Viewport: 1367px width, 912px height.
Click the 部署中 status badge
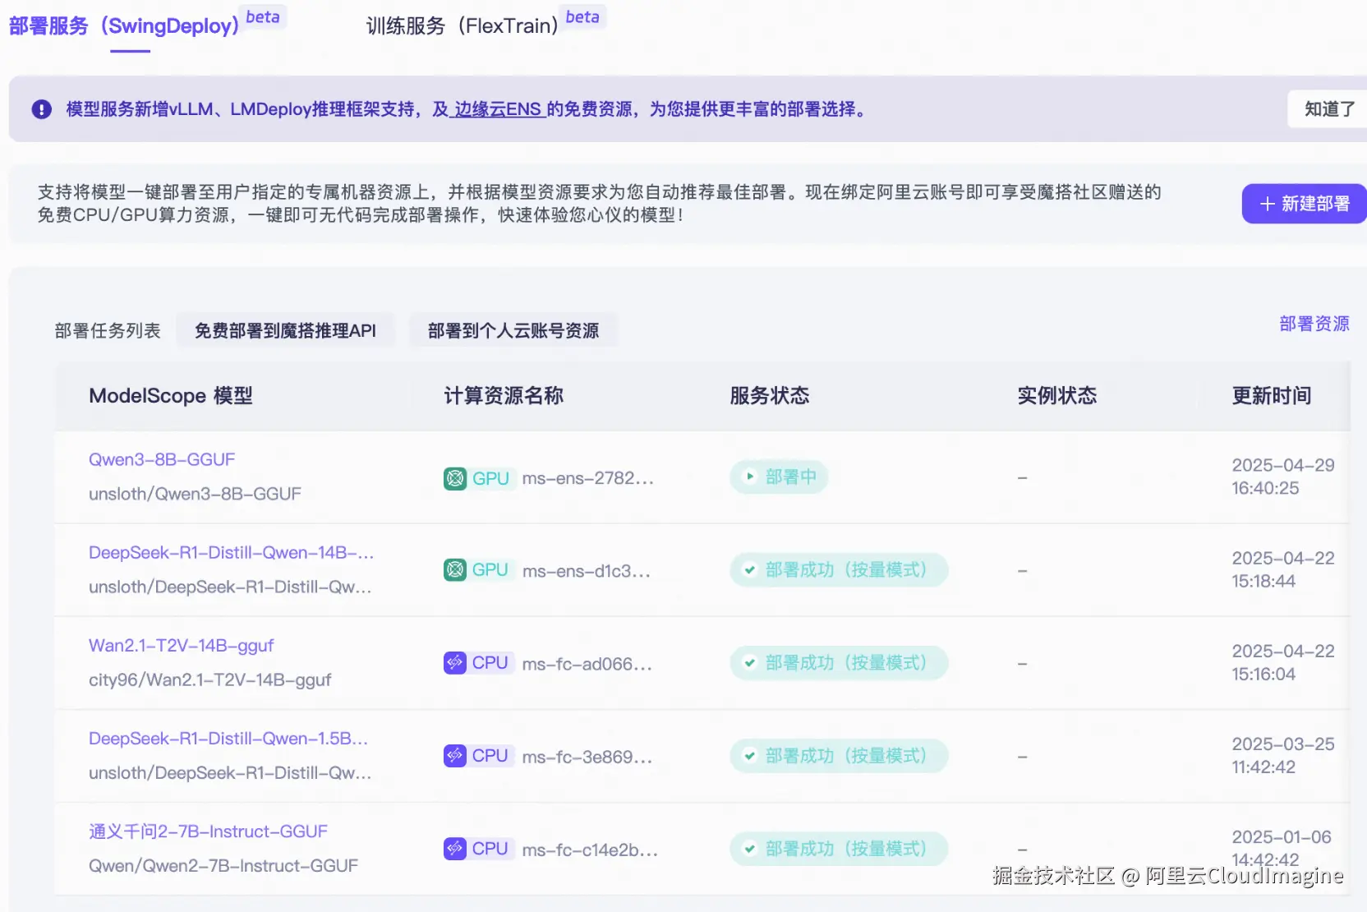[x=779, y=477]
